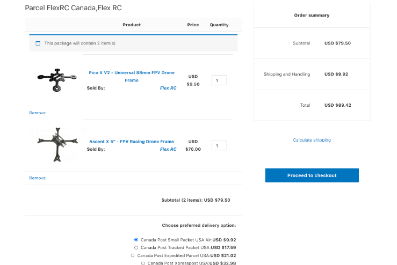Open the Ascent X 5" drone frame thumbnail
The image size is (397, 265).
(57, 145)
